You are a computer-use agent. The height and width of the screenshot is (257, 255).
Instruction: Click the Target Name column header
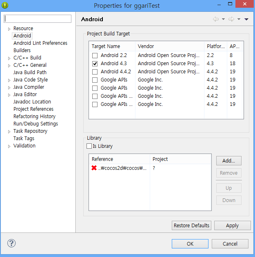click(x=112, y=46)
